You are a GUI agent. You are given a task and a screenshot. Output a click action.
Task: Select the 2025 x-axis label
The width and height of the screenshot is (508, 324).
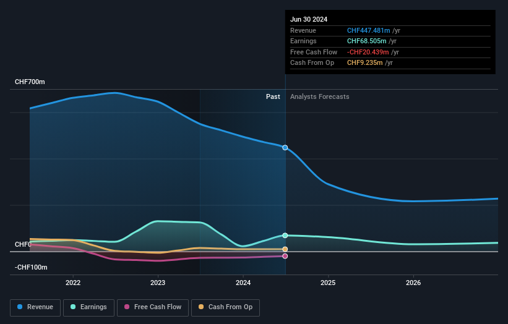click(x=328, y=283)
